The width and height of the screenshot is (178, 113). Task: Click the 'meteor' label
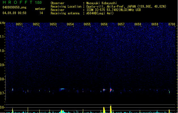coord(40,9)
